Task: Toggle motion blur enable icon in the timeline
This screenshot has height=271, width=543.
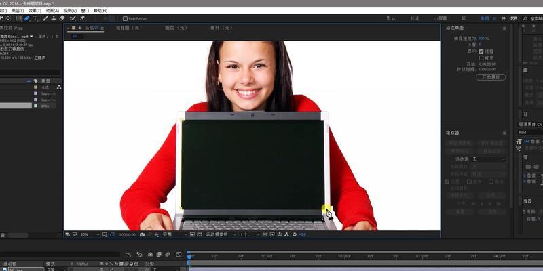Action: pos(167,255)
